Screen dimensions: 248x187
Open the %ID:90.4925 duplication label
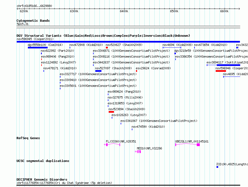[x=232, y=164]
